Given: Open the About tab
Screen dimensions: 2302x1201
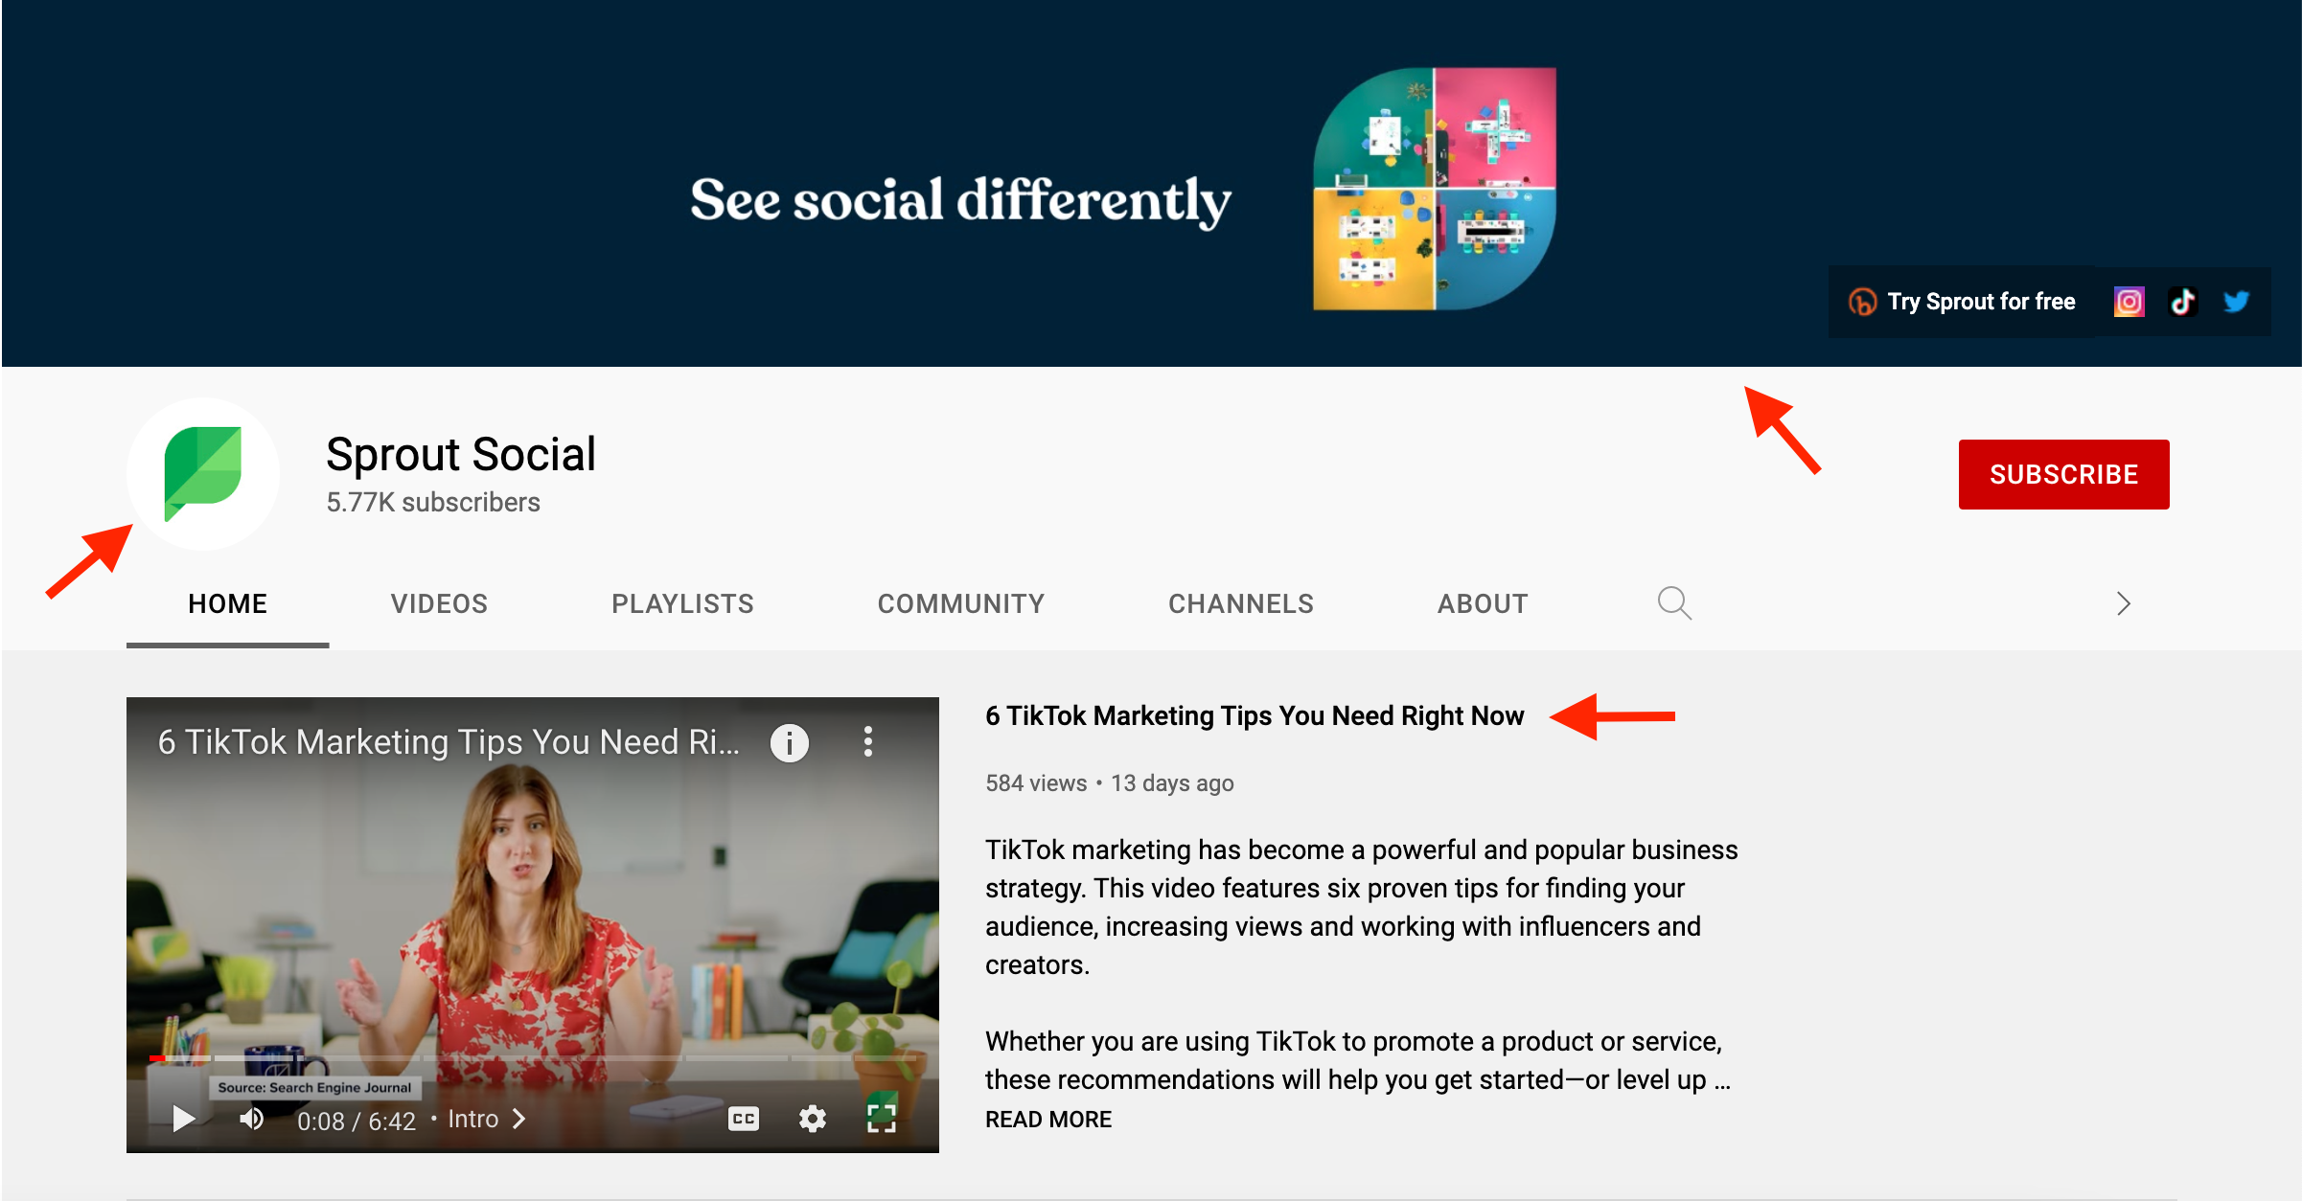Looking at the screenshot, I should tap(1483, 603).
